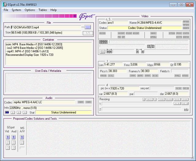Click GSpot Aud test button 1
Screen dimensions: 196x161
[x=13, y=137]
